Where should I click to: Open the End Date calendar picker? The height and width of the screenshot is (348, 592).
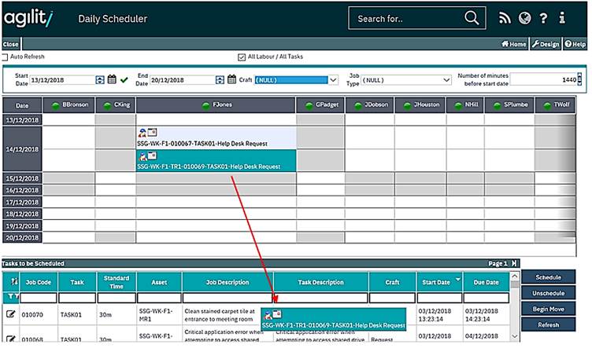(231, 79)
